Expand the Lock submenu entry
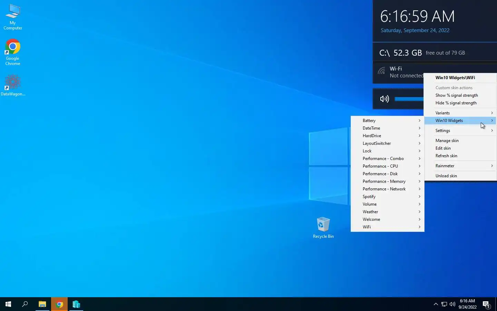The height and width of the screenshot is (311, 497). (x=387, y=151)
